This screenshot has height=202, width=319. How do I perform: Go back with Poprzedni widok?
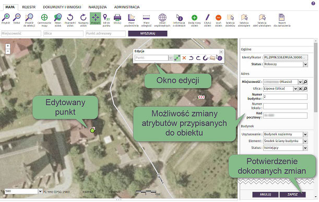(70, 20)
